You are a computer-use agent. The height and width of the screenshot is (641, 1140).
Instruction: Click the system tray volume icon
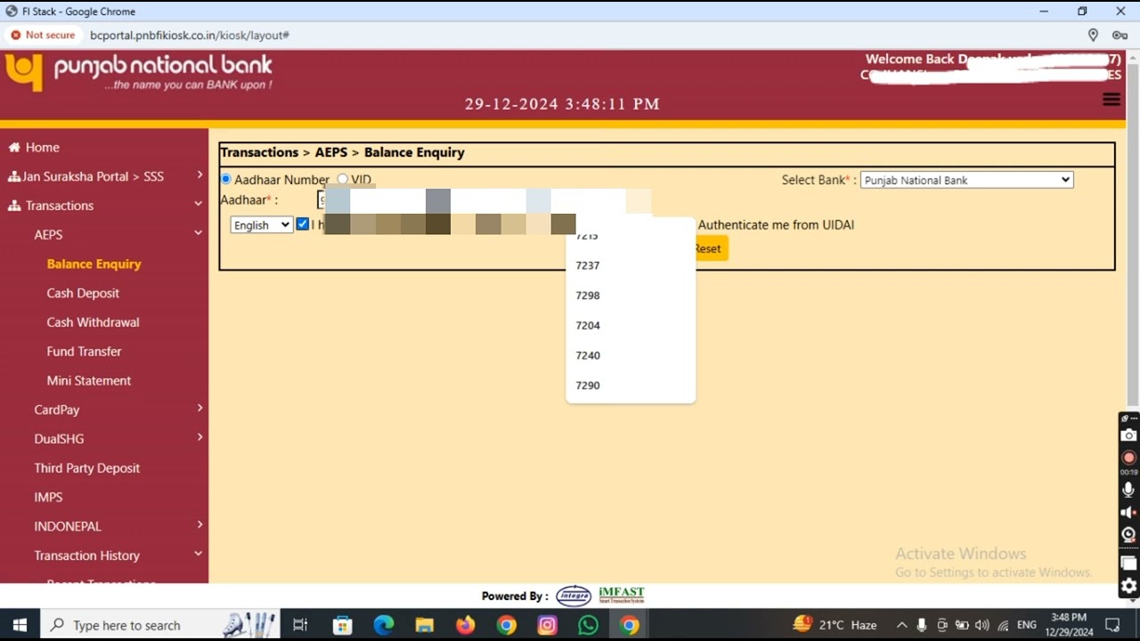pos(981,625)
